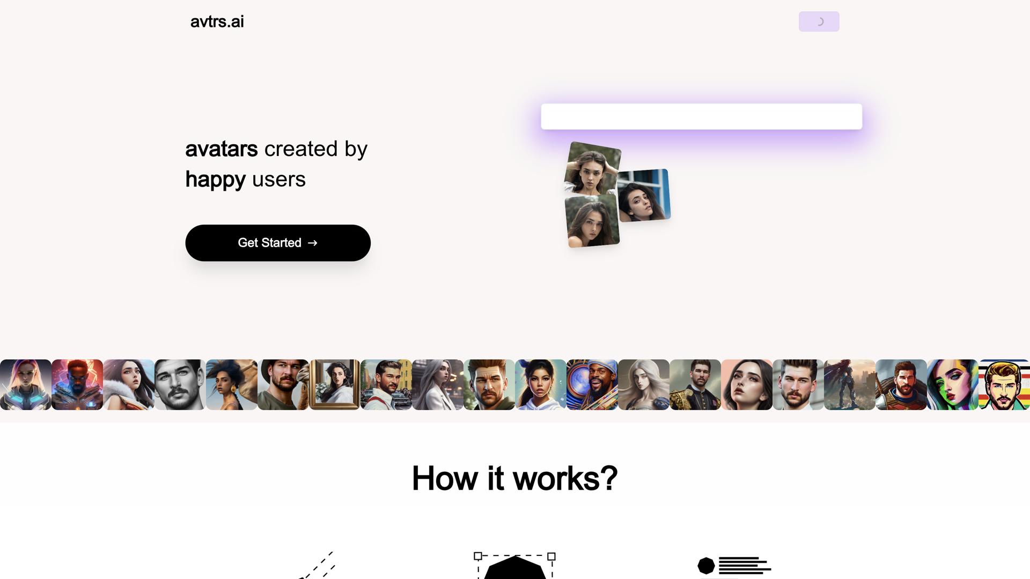
Task: Open the laughing man with blue orb avatar
Action: point(592,384)
